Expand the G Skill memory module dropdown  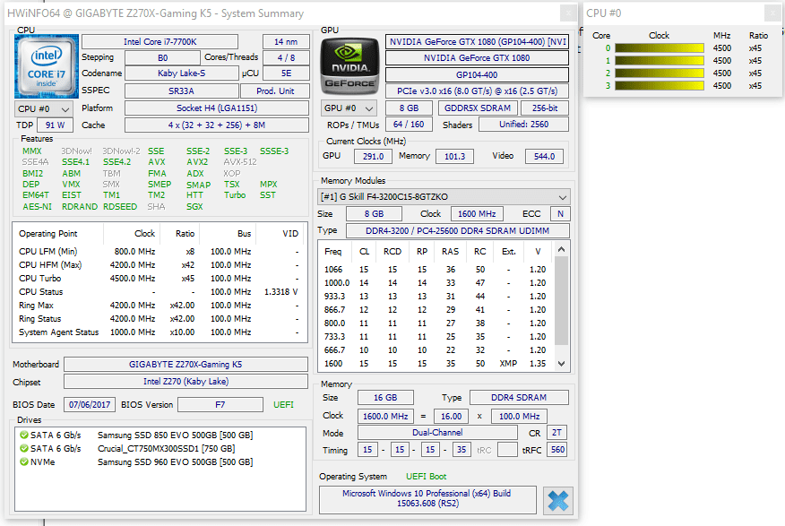tap(444, 196)
